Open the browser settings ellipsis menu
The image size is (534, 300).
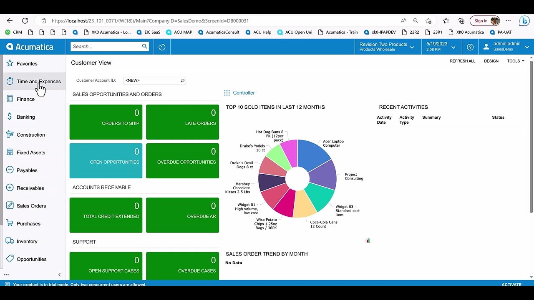508,21
